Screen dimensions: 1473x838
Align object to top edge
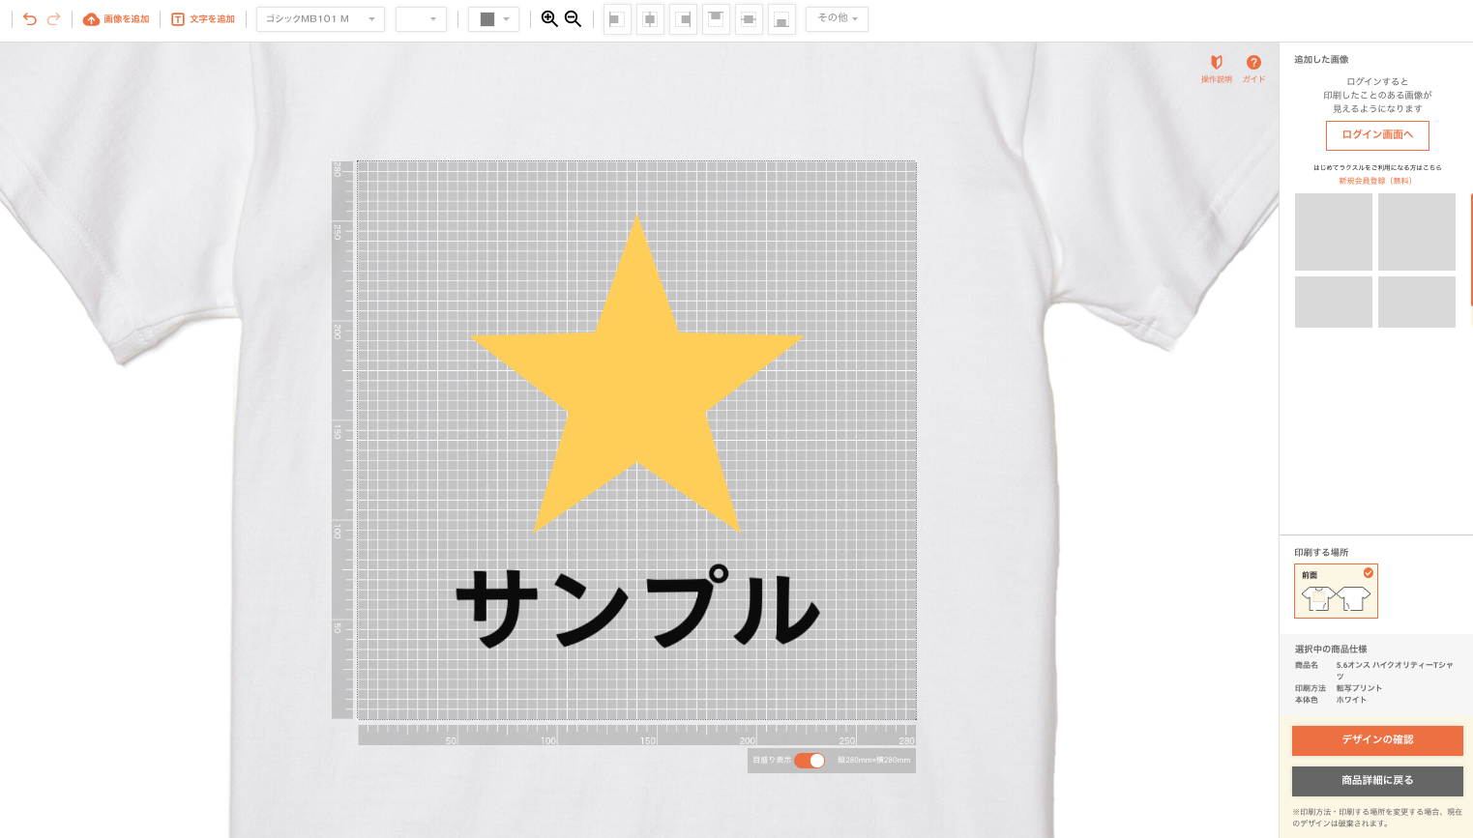pos(716,19)
